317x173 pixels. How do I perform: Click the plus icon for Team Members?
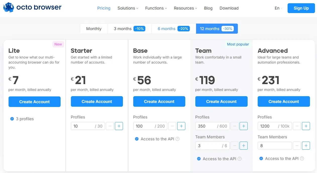tap(244, 146)
